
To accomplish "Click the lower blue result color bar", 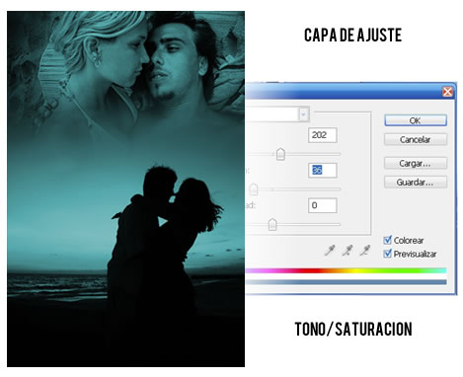I will pyautogui.click(x=347, y=282).
